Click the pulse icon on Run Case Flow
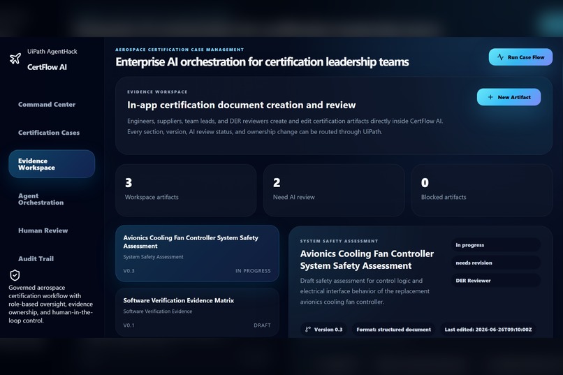 (501, 57)
